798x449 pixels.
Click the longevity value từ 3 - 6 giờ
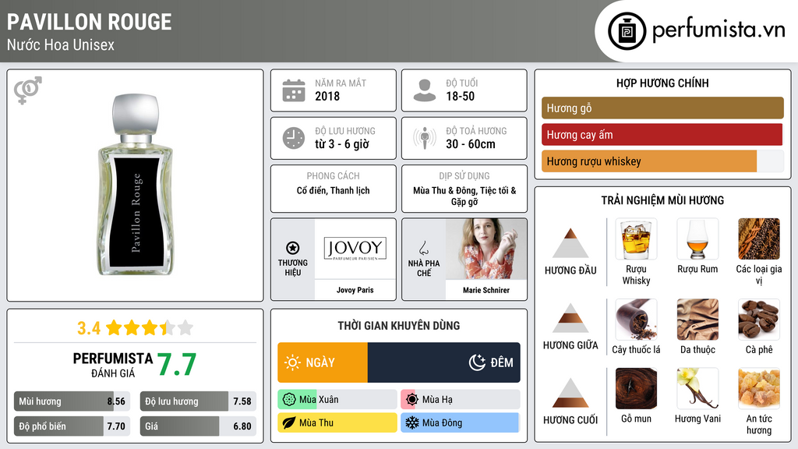click(341, 144)
